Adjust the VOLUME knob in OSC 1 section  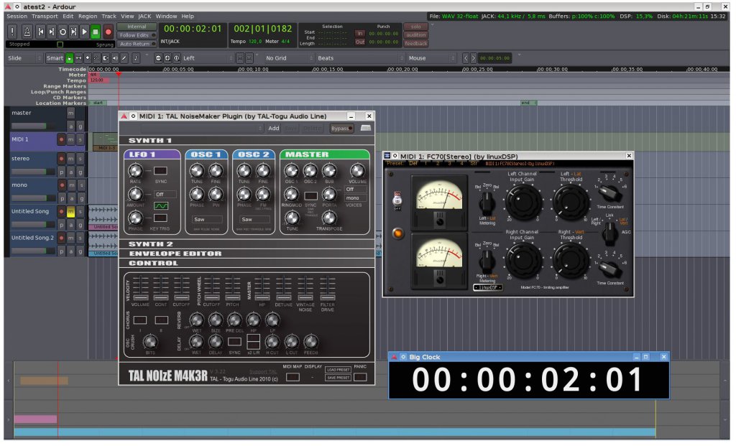tap(357, 171)
